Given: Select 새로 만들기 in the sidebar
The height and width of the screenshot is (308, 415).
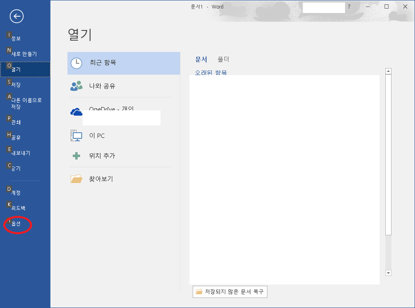Looking at the screenshot, I should click(24, 54).
